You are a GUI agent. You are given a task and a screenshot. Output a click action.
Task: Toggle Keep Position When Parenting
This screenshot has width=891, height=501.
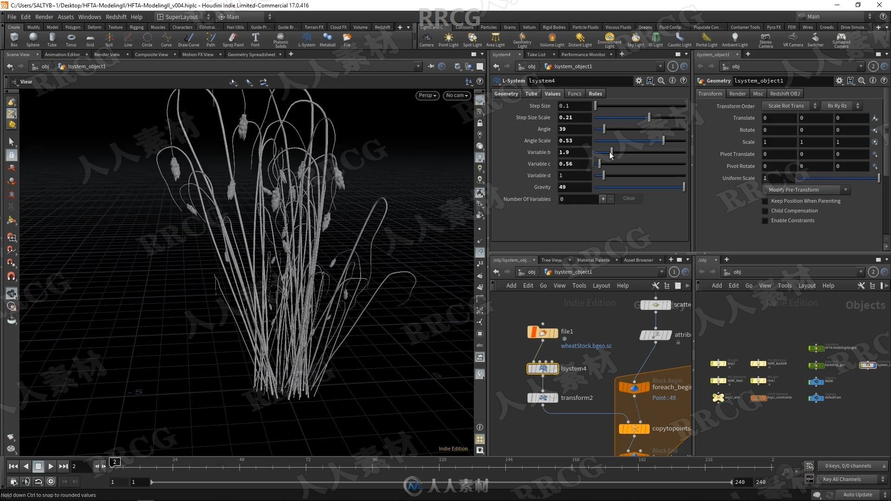[x=767, y=201]
